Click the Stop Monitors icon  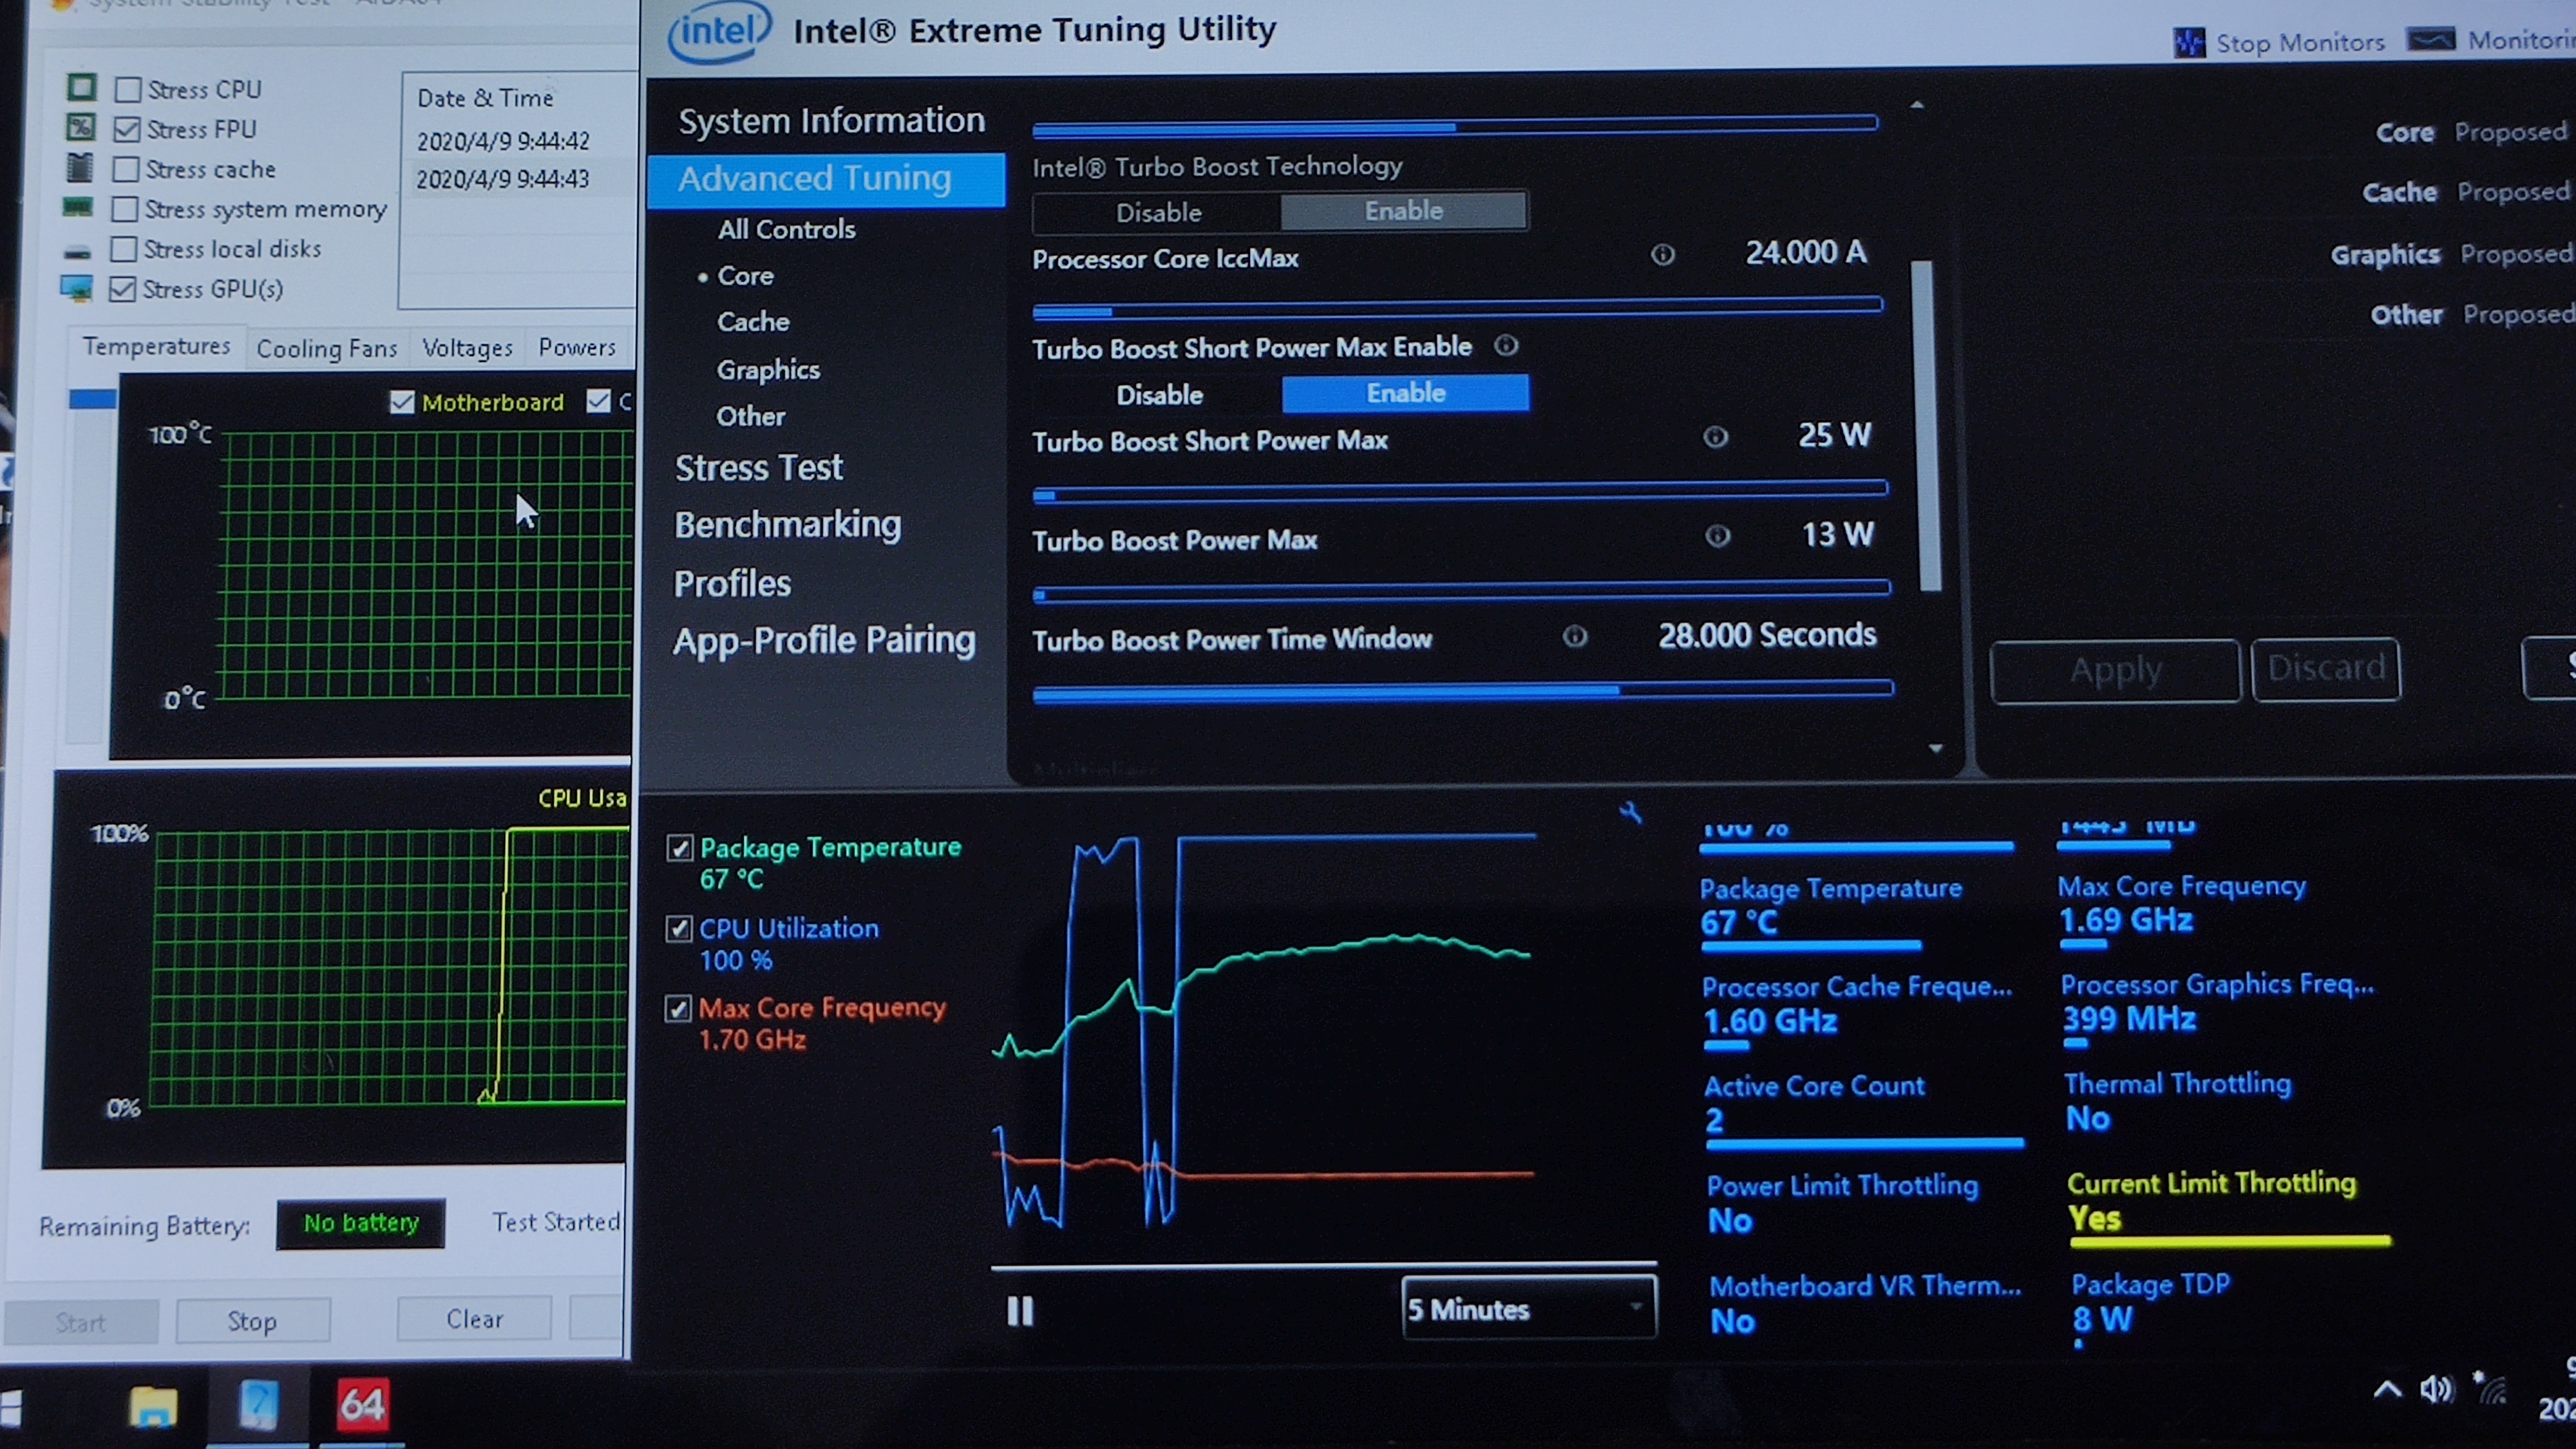click(2189, 43)
